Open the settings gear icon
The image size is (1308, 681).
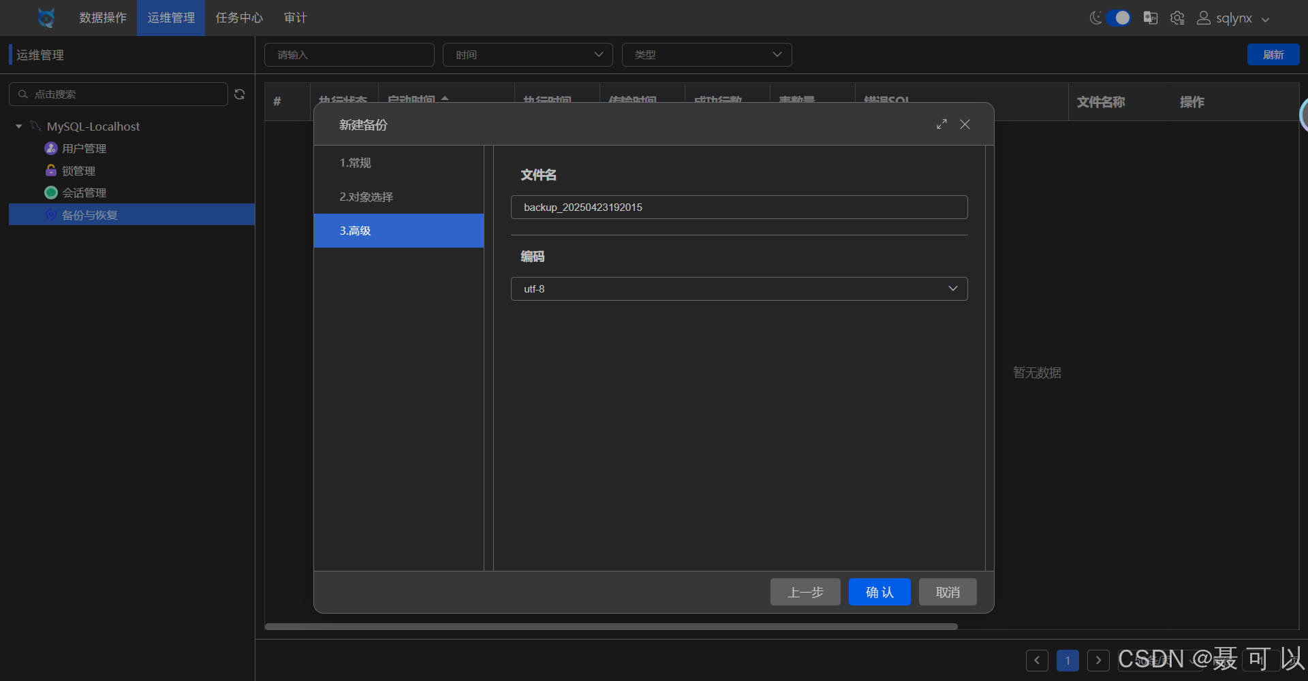(x=1177, y=18)
